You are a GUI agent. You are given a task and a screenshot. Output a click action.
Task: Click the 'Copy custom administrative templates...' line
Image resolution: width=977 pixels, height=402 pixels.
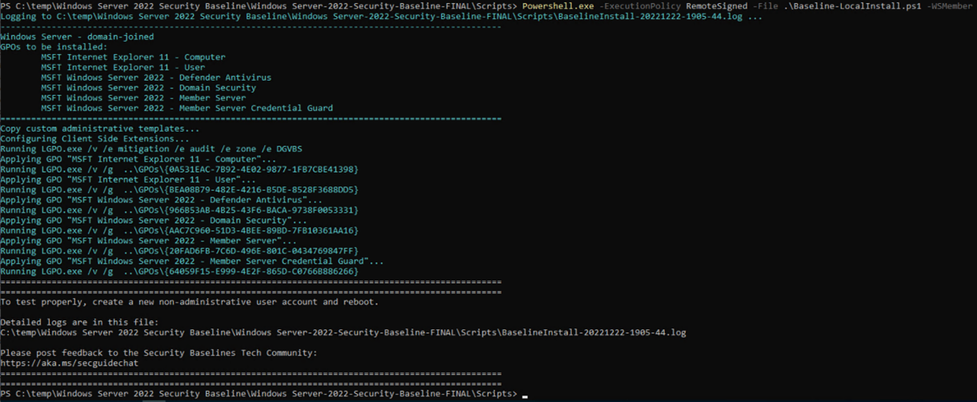click(99, 129)
